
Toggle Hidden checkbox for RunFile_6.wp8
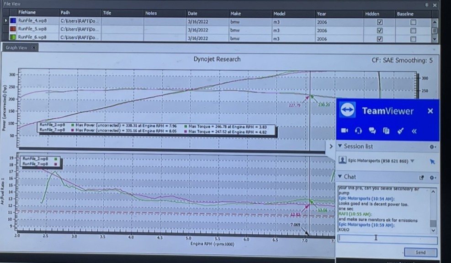tap(379, 39)
